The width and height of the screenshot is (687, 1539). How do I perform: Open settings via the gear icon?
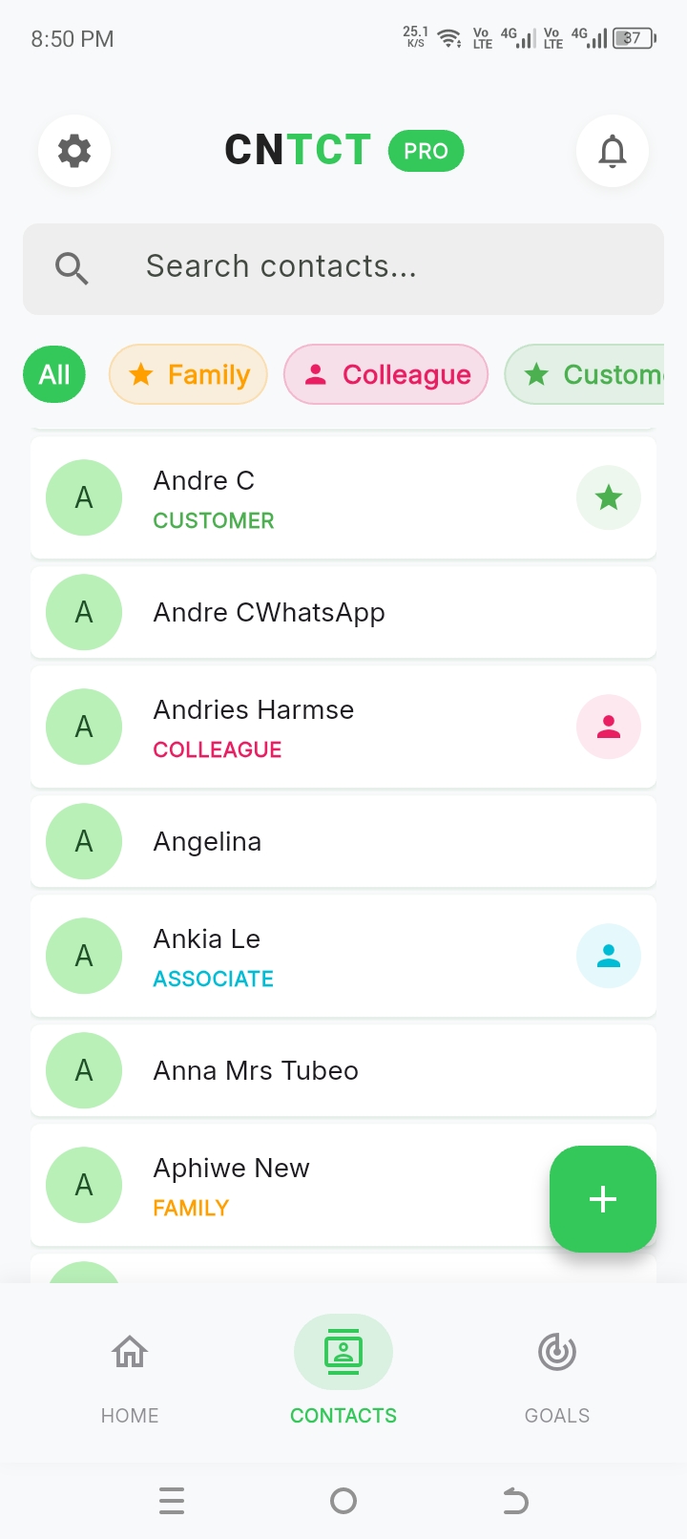pyautogui.click(x=74, y=151)
